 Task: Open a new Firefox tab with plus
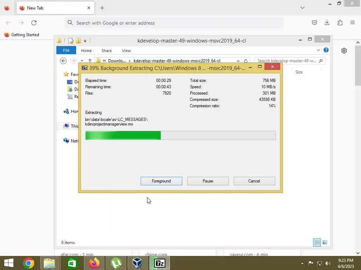[x=102, y=8]
